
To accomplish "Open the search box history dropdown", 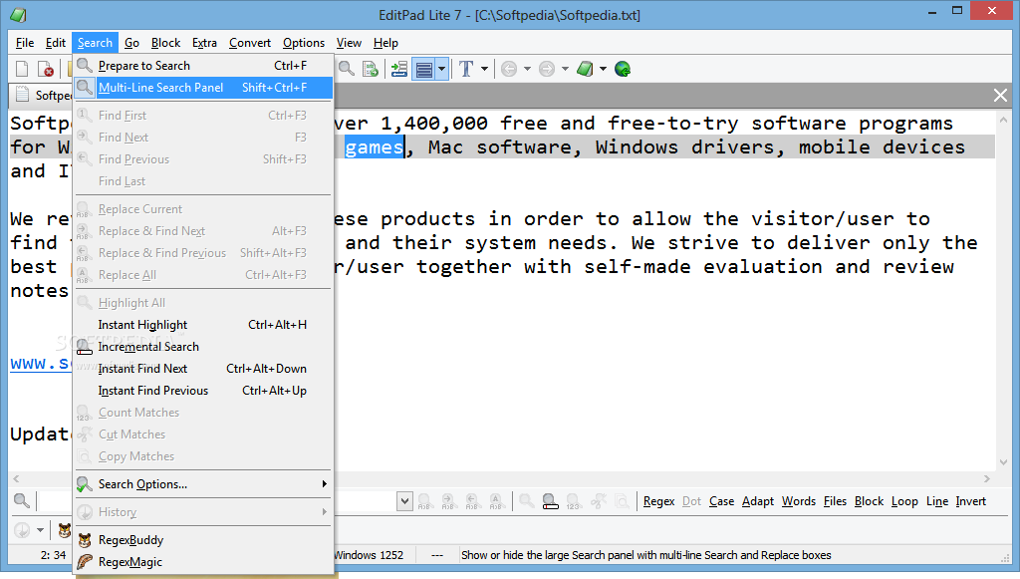I will tap(404, 501).
